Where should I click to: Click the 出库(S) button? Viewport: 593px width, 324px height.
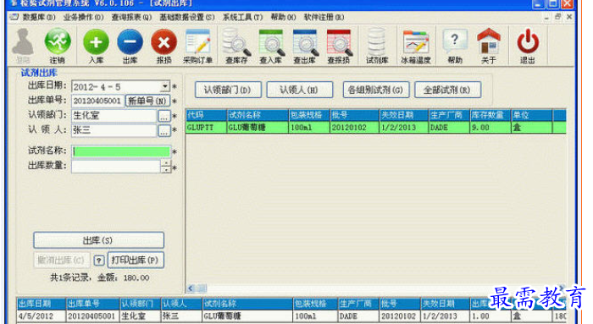[98, 240]
